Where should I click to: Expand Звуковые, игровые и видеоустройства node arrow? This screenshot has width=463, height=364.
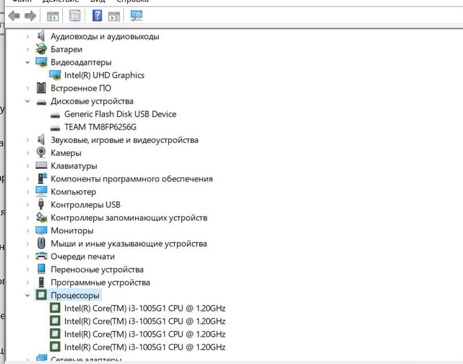(27, 140)
